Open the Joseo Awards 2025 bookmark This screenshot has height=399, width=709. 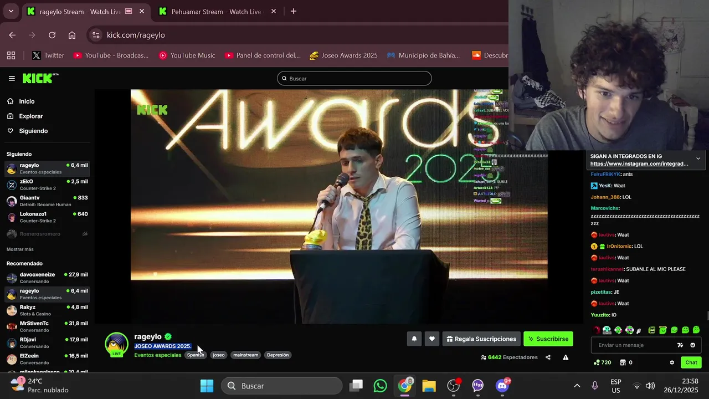tap(343, 55)
